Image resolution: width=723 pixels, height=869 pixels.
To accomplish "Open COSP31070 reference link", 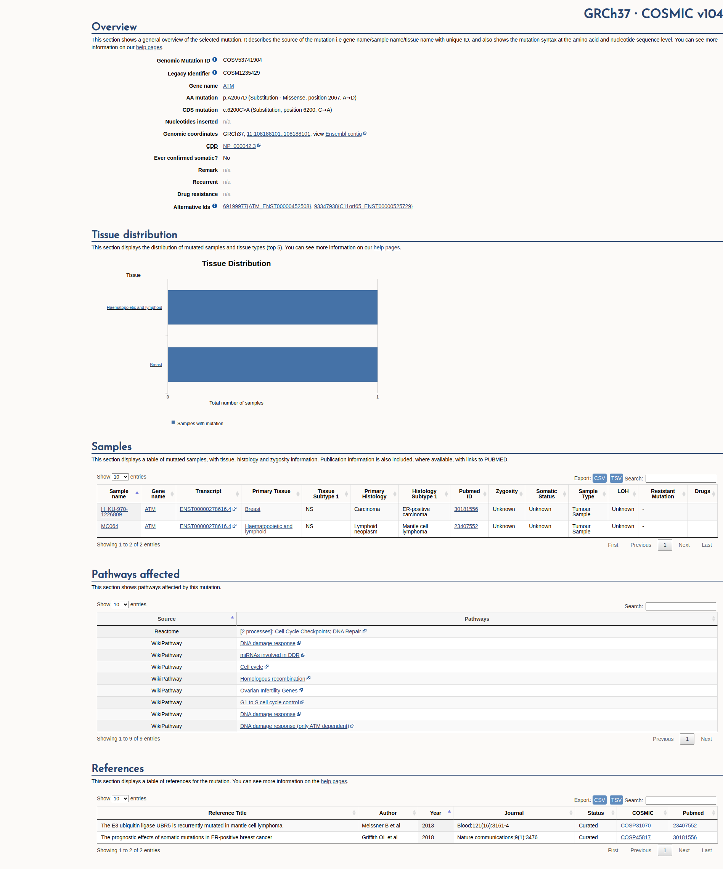I will 636,825.
